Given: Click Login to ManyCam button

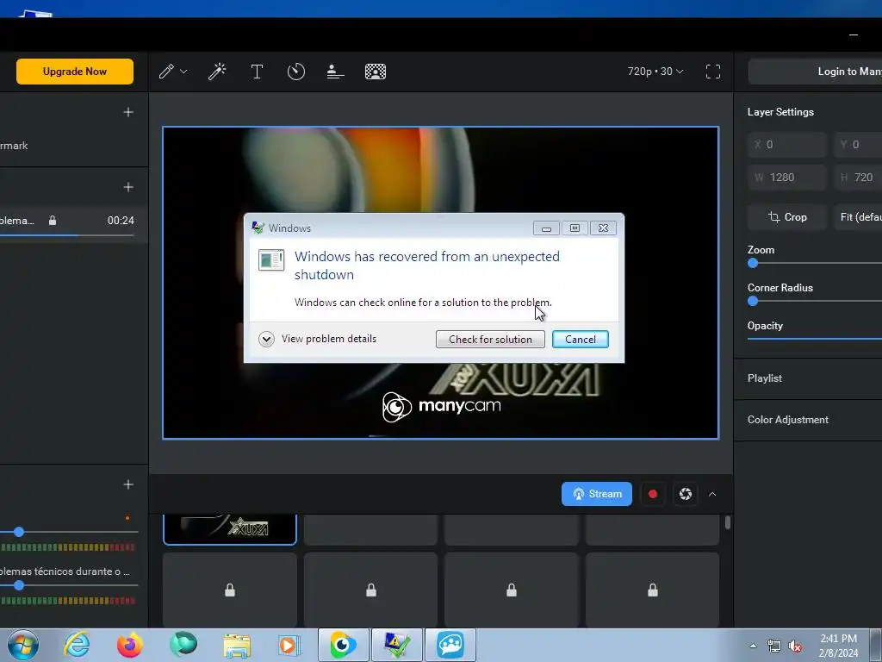Looking at the screenshot, I should tap(815, 72).
